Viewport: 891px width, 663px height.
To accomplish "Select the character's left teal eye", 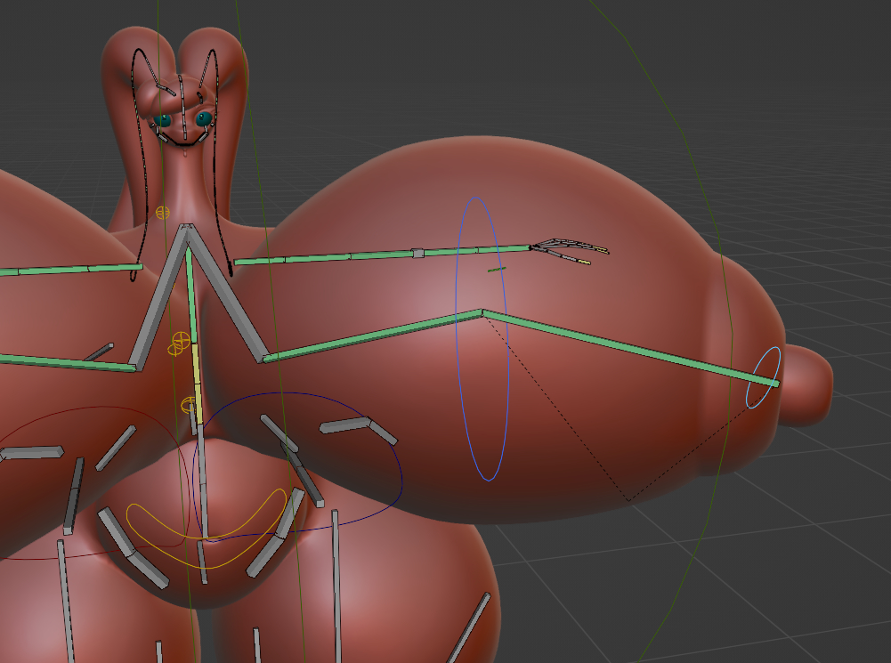I will 162,119.
